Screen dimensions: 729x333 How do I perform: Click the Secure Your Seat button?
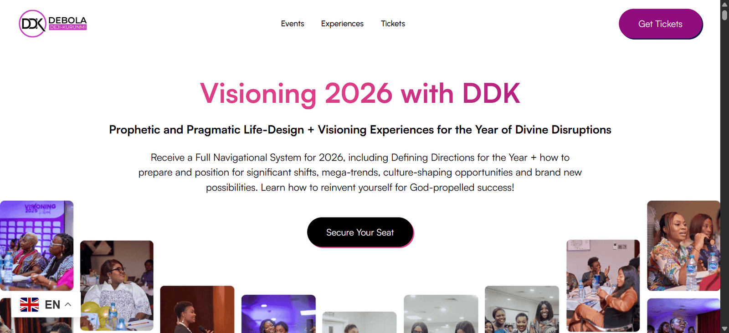(x=360, y=232)
